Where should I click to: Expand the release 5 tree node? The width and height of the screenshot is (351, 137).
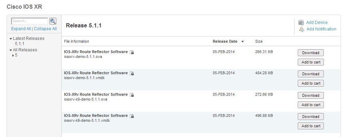click(13, 55)
